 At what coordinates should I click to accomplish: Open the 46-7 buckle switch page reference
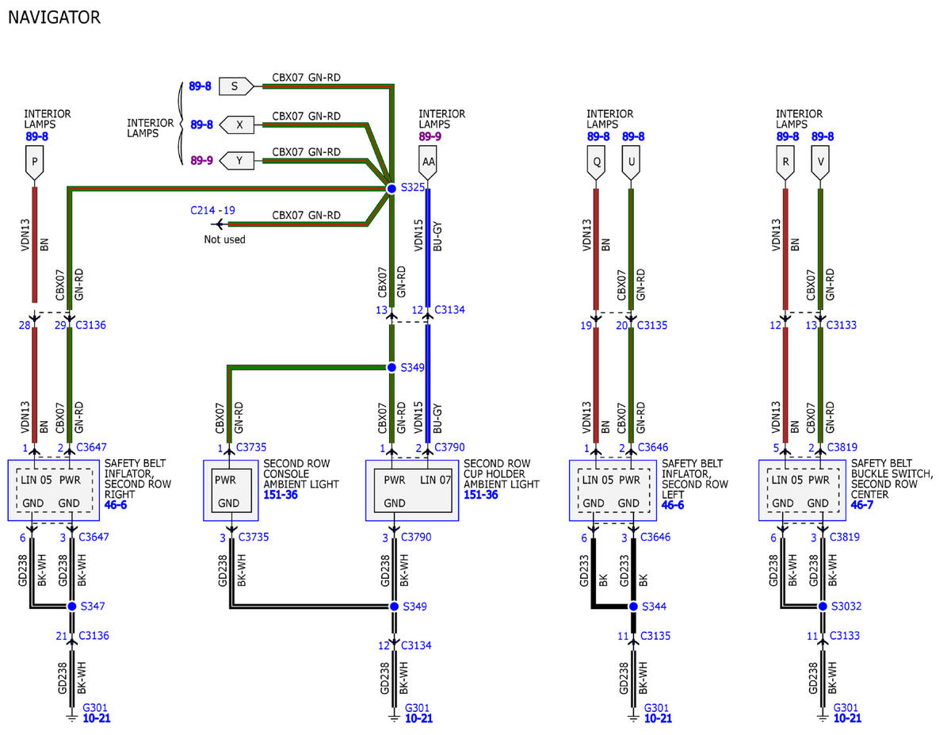click(863, 504)
